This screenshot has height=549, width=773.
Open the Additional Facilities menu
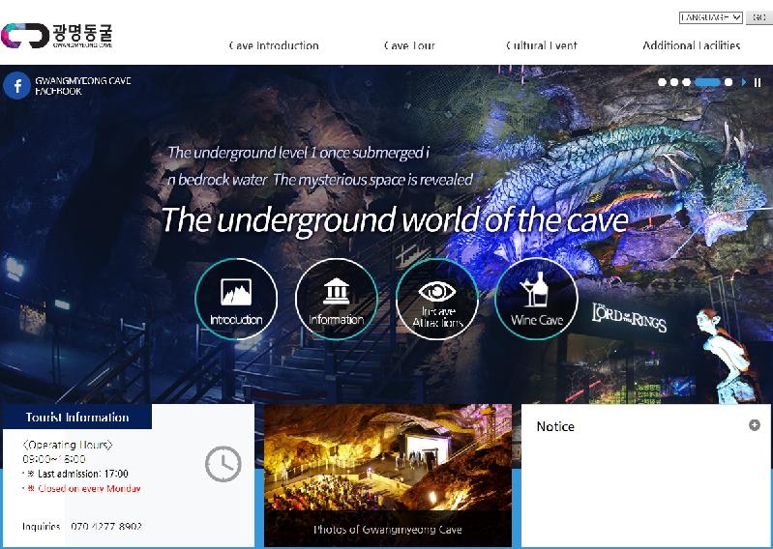[x=691, y=45]
